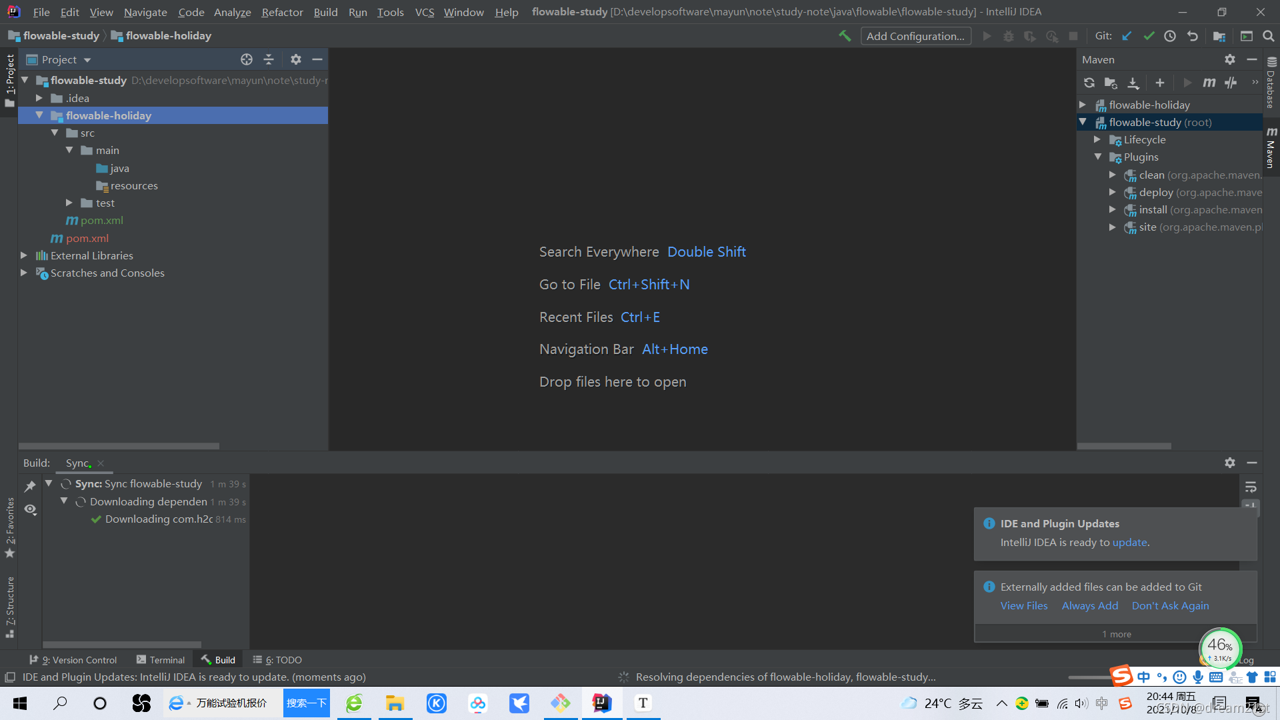1280x720 pixels.
Task: Click Download Sources icon in Maven panel
Action: [1133, 83]
